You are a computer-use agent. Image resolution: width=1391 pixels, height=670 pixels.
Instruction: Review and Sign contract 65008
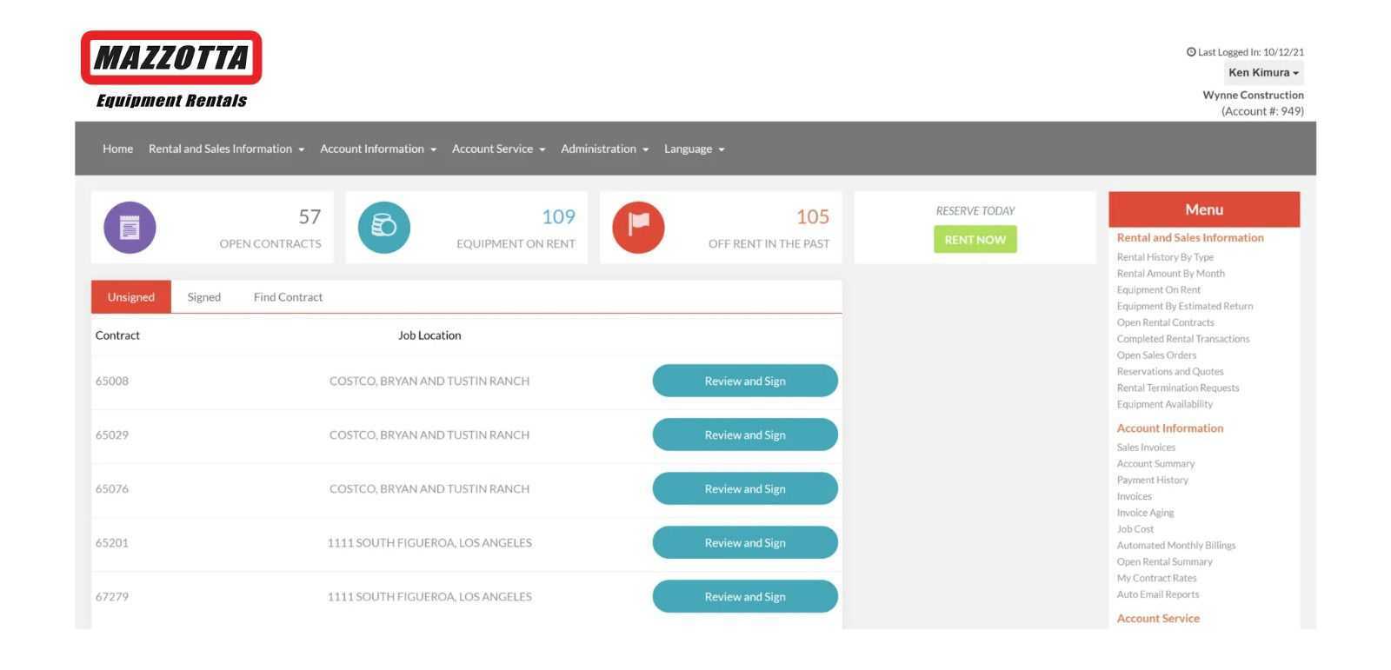(745, 381)
